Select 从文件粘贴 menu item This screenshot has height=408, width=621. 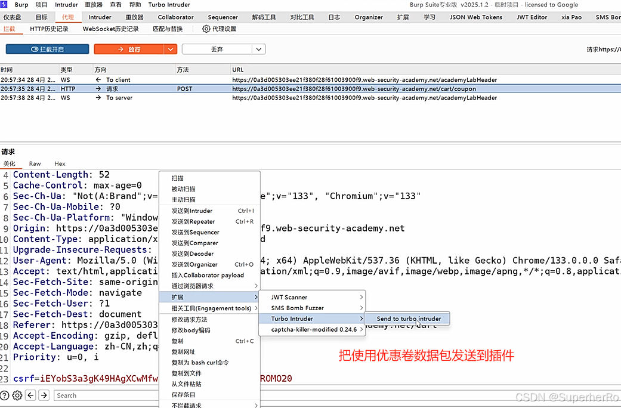click(x=210, y=384)
